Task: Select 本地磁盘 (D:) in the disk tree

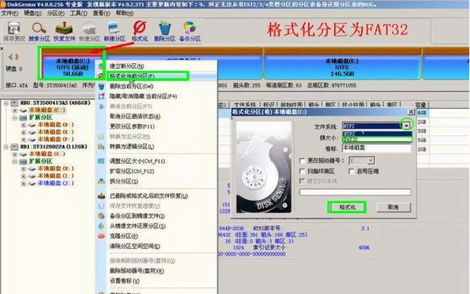Action: [55, 124]
